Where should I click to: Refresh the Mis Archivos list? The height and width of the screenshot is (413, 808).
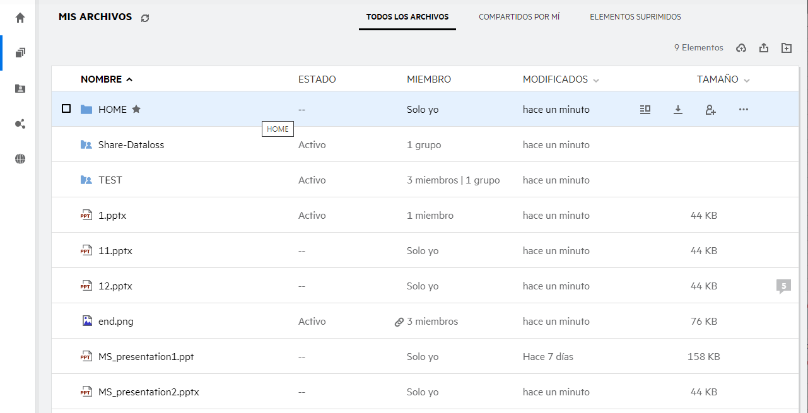click(145, 18)
